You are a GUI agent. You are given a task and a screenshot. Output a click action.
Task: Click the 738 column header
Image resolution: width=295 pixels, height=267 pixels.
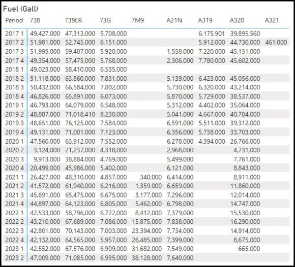tap(35, 20)
